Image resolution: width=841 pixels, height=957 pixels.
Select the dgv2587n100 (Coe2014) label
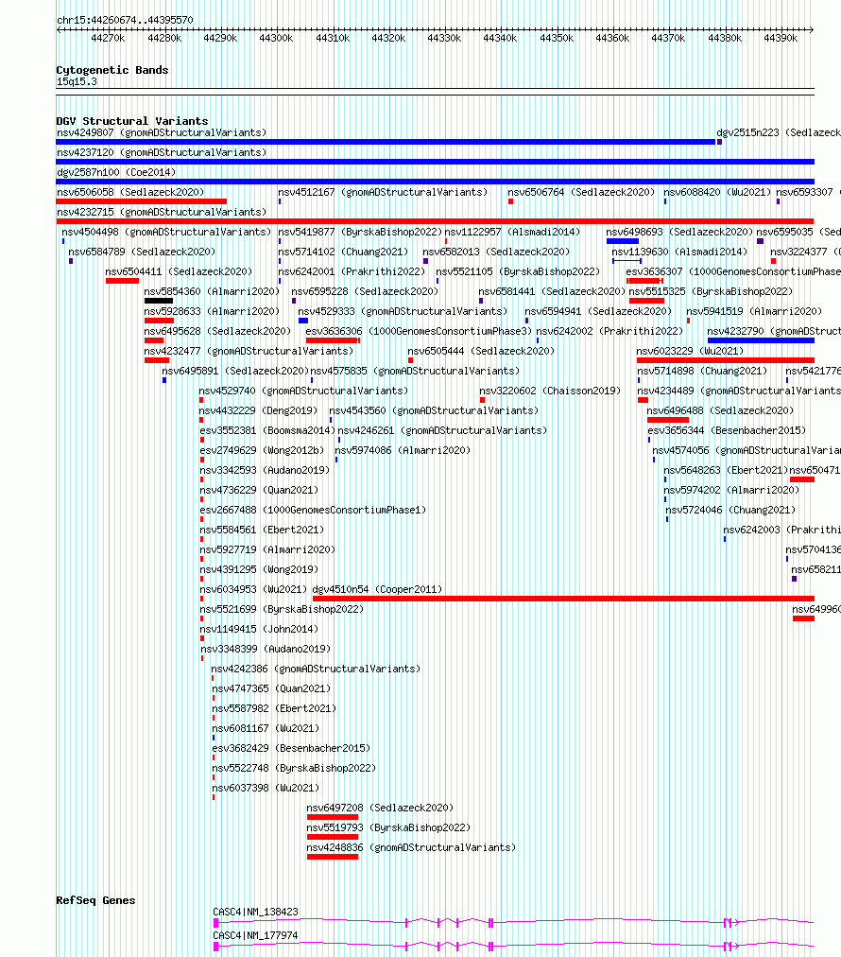116,172
